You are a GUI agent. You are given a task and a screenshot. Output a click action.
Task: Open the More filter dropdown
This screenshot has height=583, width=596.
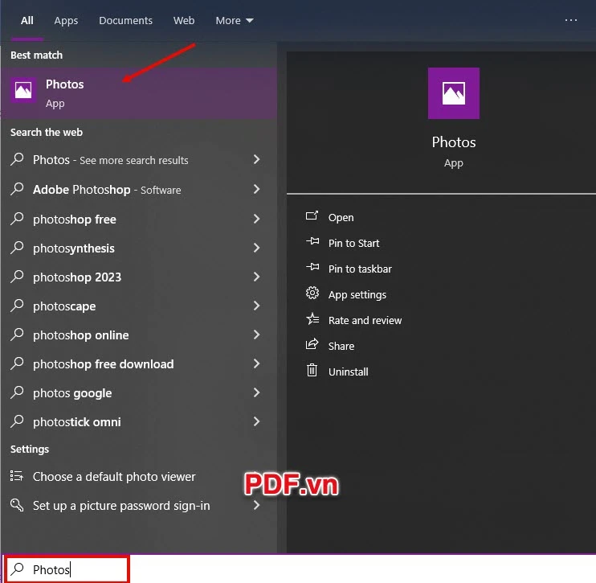[x=235, y=21]
